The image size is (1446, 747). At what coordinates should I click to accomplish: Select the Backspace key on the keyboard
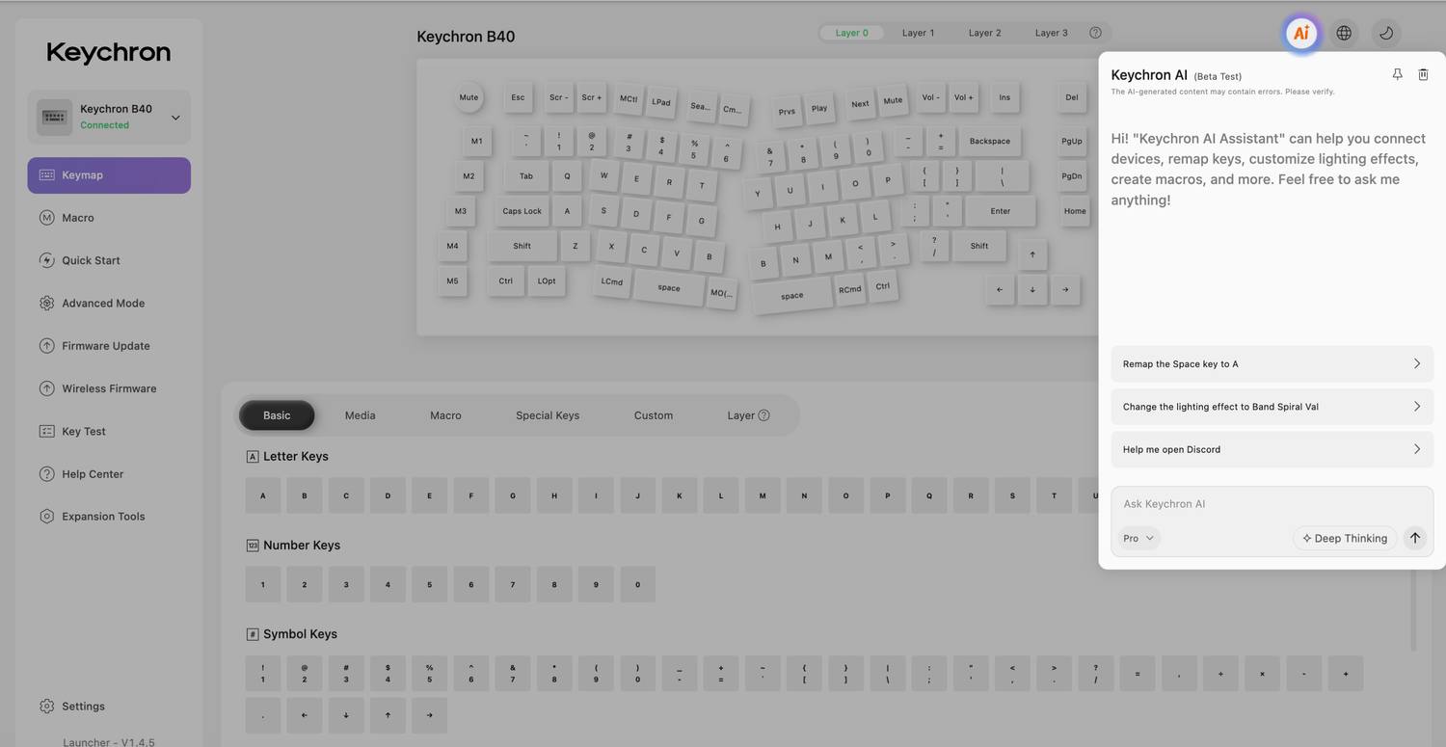click(990, 141)
